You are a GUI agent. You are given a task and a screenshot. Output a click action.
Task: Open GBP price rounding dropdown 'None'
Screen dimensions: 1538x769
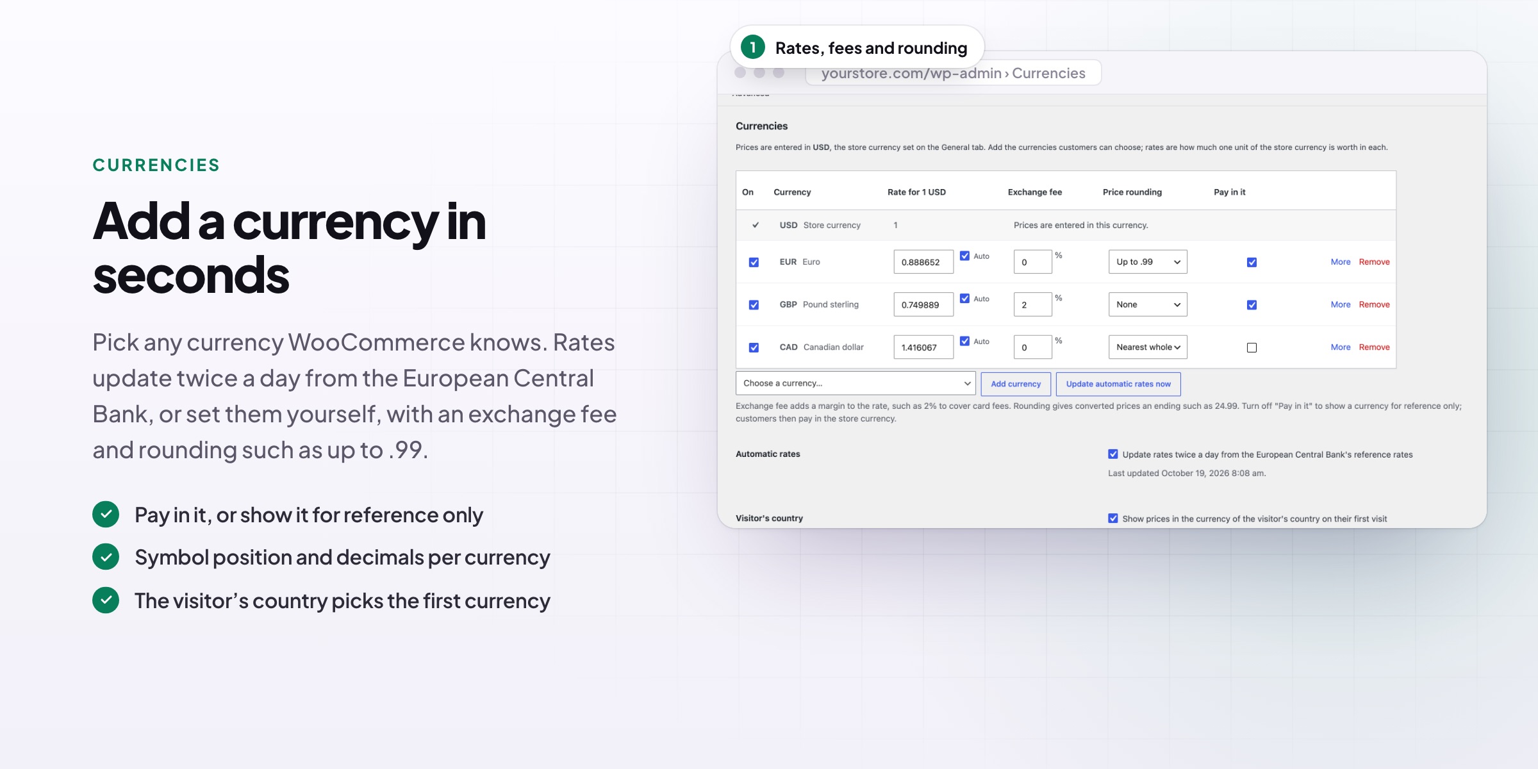coord(1148,304)
